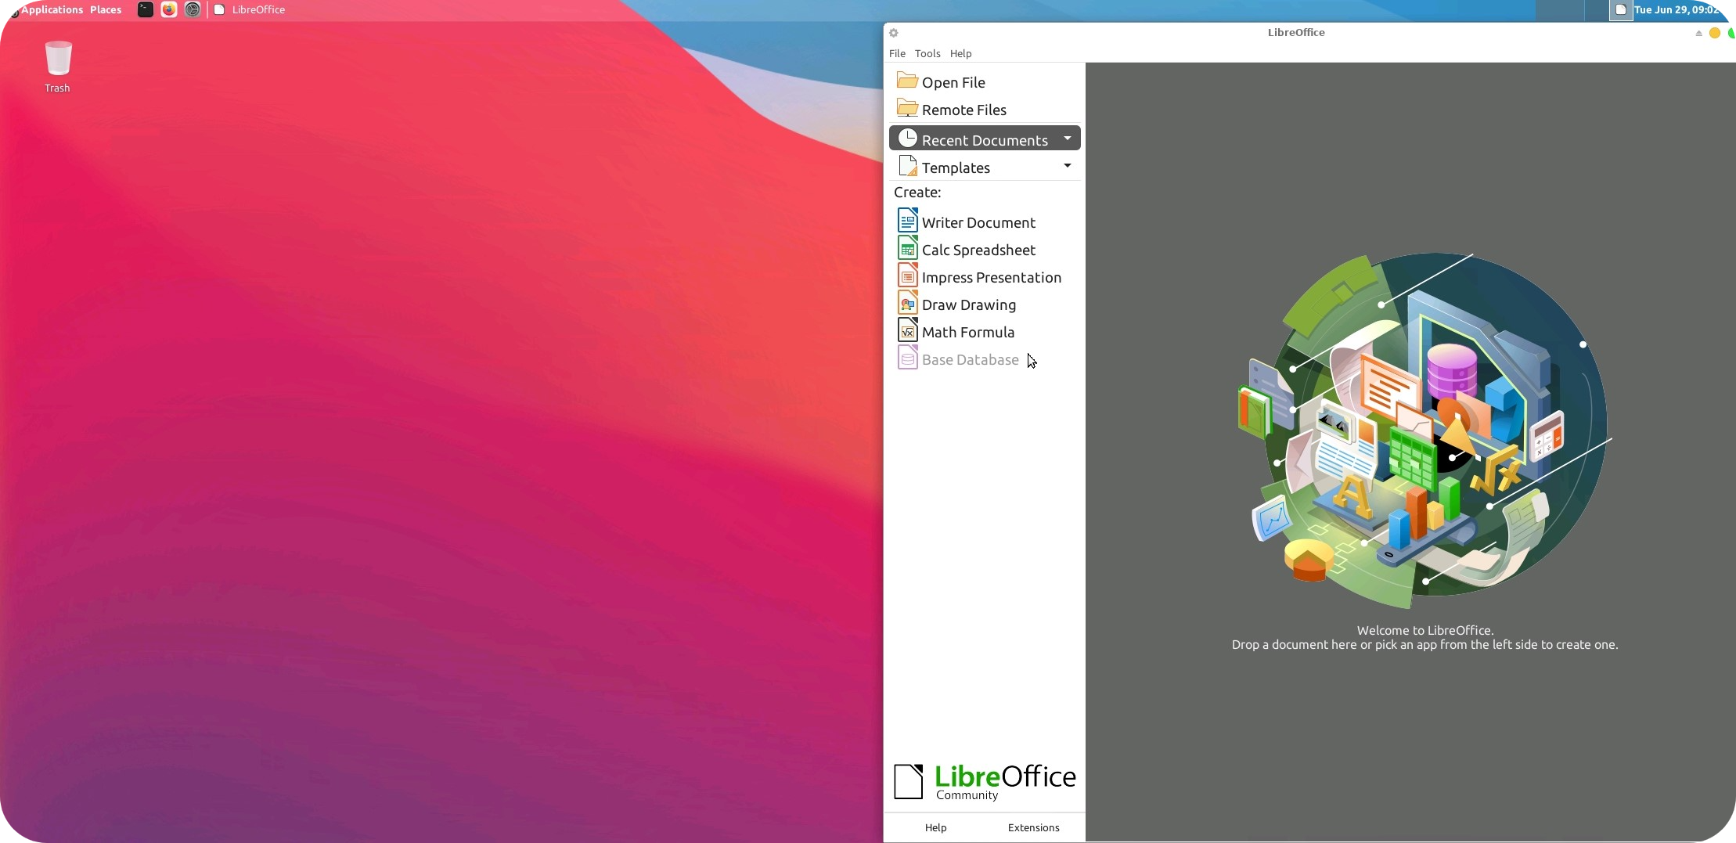Click the LibreOffice taskbar window entry
This screenshot has height=843, width=1736.
(250, 9)
